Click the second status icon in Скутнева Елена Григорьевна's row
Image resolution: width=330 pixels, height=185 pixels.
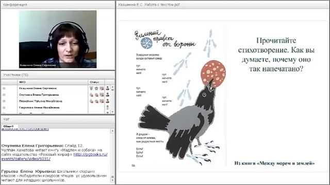pyautogui.click(x=96, y=95)
